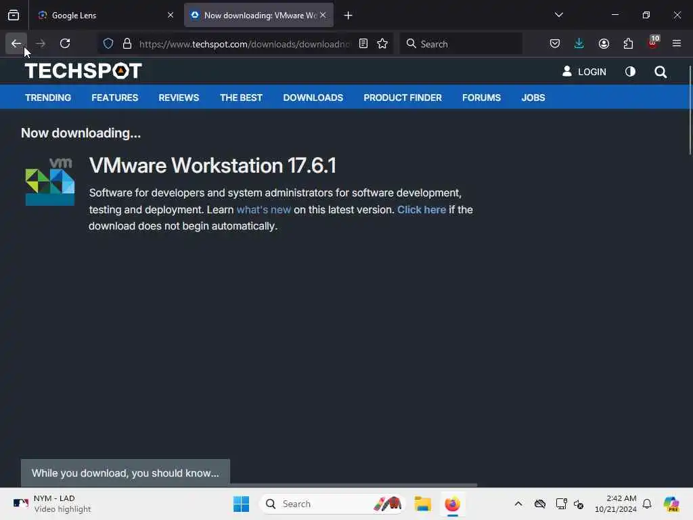Click the LOGIN link on TechSpot
The height and width of the screenshot is (520, 693).
point(584,72)
